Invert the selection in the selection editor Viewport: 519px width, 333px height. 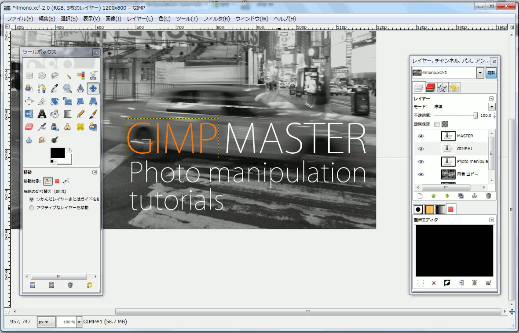(446, 282)
